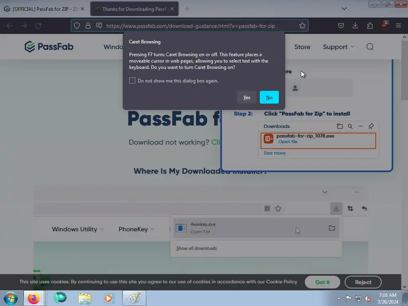Open tracking protection shield icon
408x306 pixels.
pos(77,26)
